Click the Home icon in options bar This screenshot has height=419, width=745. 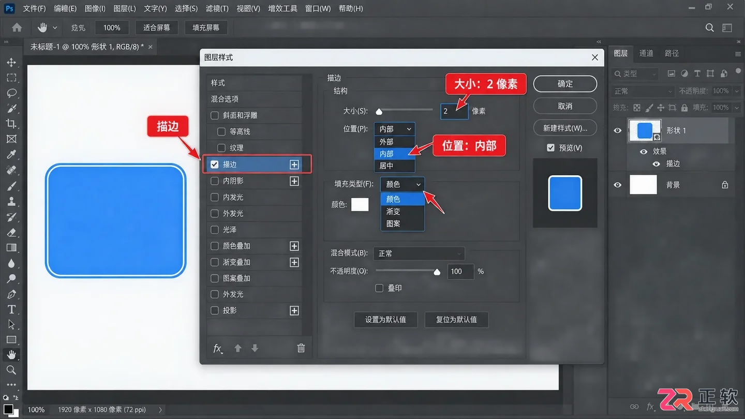tap(17, 27)
